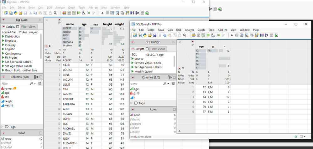Open the DOE menu in Big Class window

(49, 8)
